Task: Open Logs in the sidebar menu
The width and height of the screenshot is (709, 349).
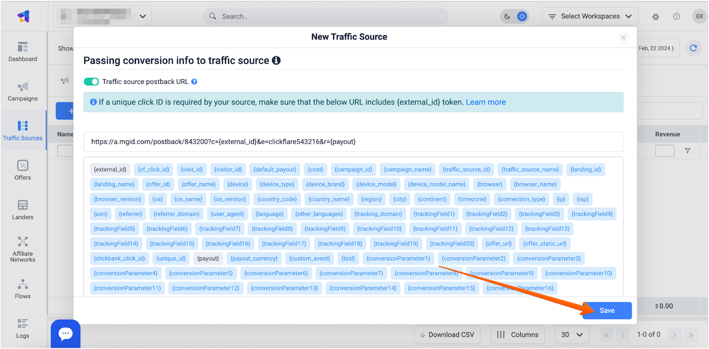Action: pos(23,328)
